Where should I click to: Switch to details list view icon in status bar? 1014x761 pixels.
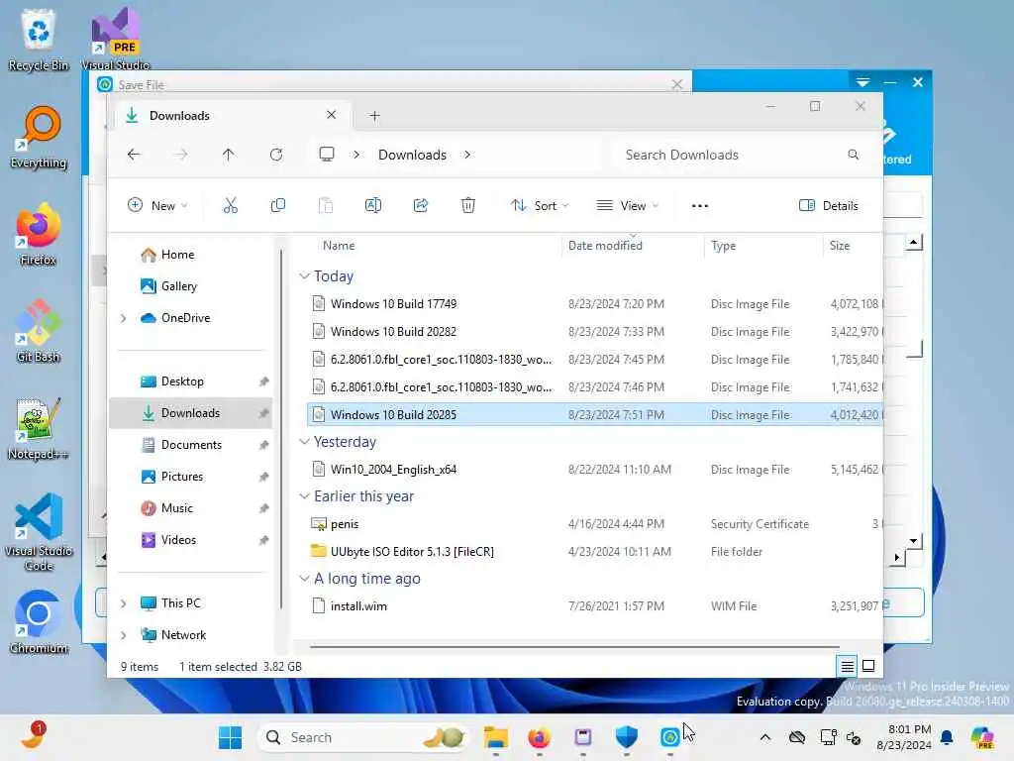pyautogui.click(x=848, y=666)
